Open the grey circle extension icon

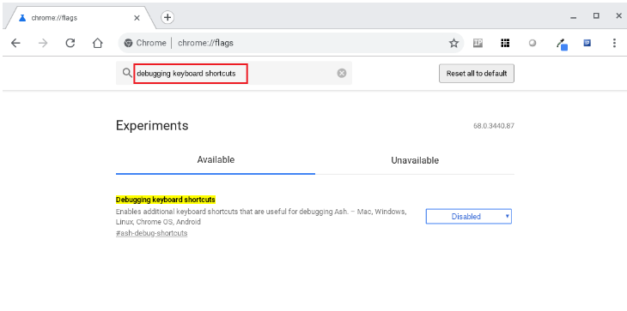533,43
